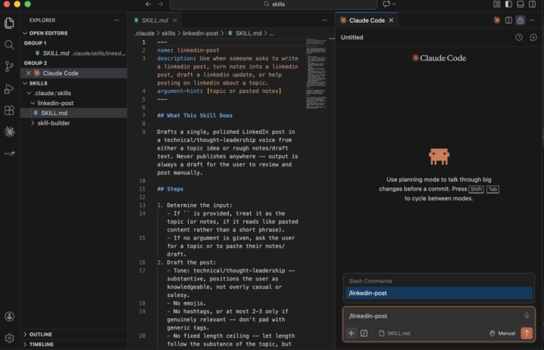The height and width of the screenshot is (350, 544).
Task: Click the session history clock icon
Action: 518,37
